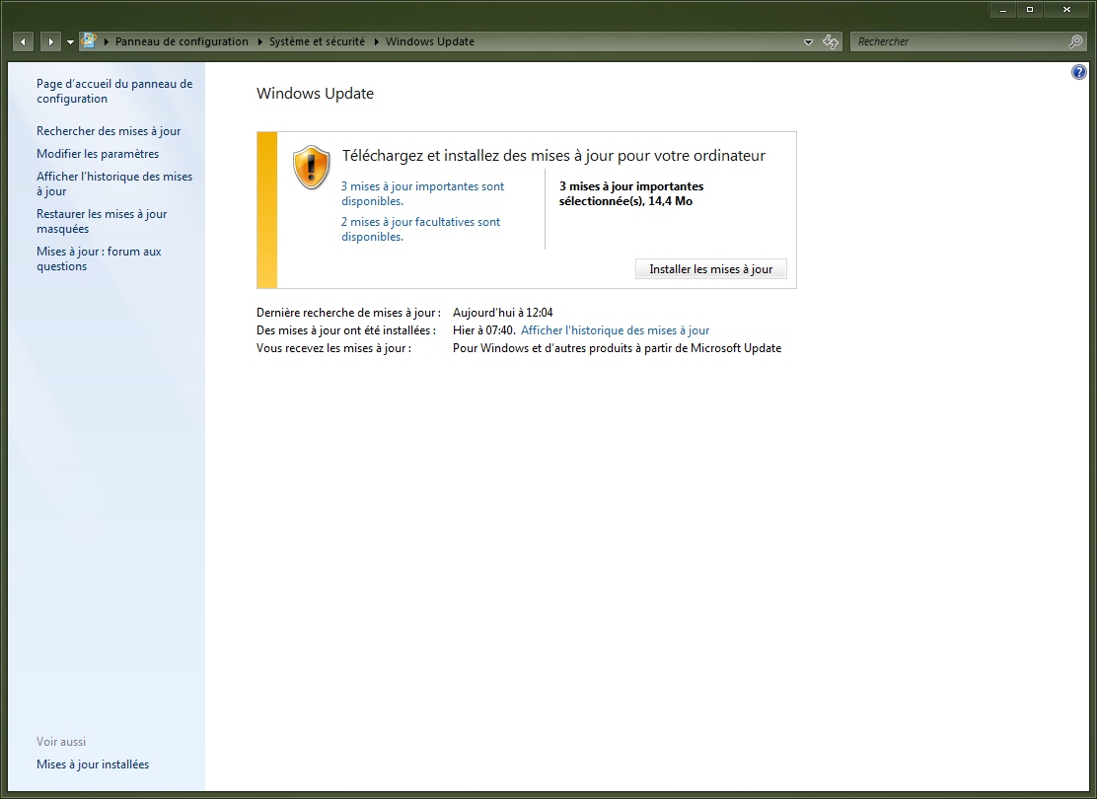This screenshot has width=1097, height=799.
Task: Click text '3 mises à jour importantes sélectionnée(s), 14,4 Mo'
Action: pos(631,193)
